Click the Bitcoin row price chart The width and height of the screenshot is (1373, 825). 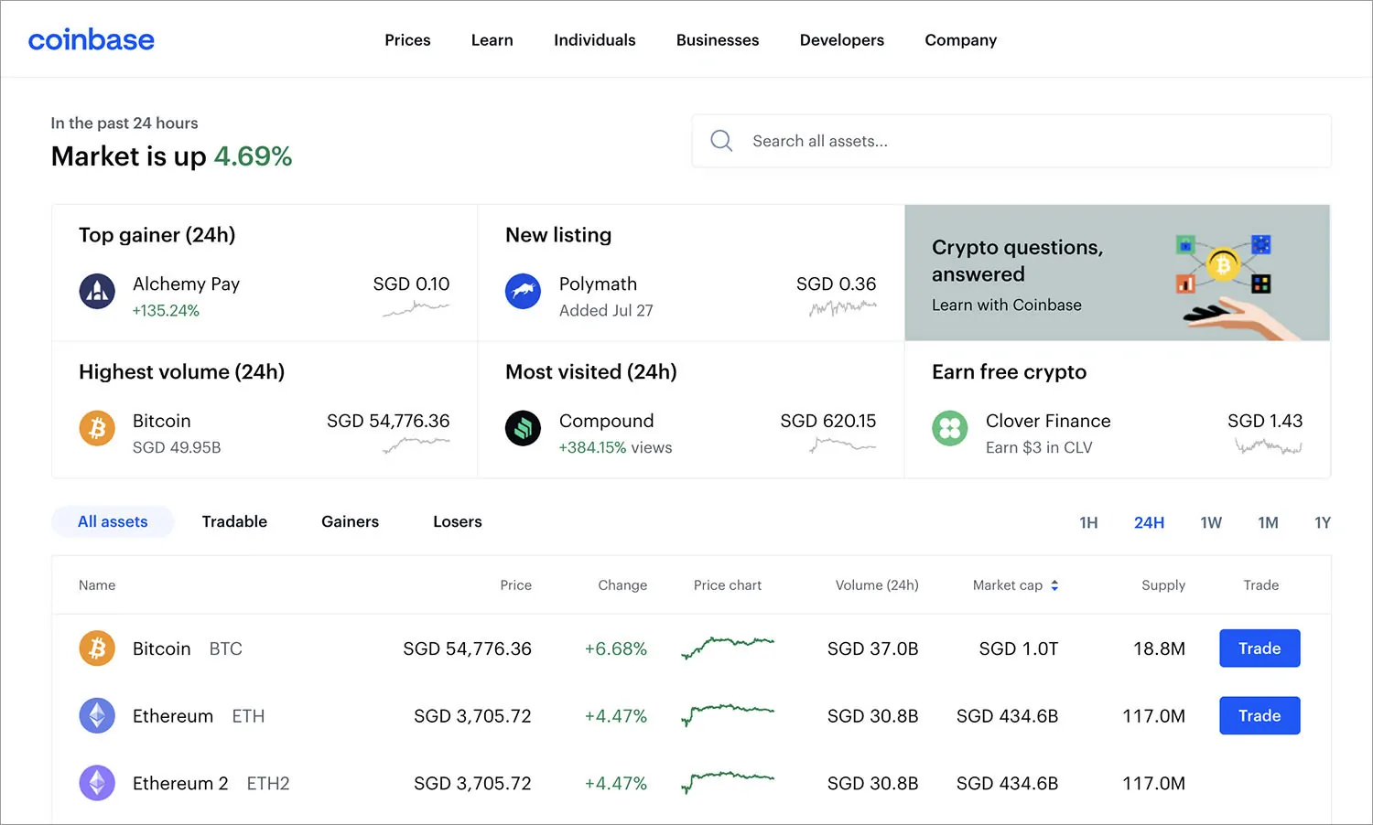pyautogui.click(x=728, y=648)
